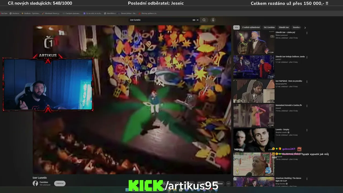Image resolution: width=343 pixels, height=193 pixels.
Task: Open the on-screen keyboard in search box
Action: pyautogui.click(x=194, y=20)
